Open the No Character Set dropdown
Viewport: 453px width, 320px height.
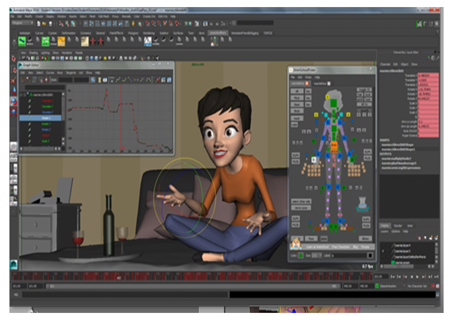[x=417, y=286]
